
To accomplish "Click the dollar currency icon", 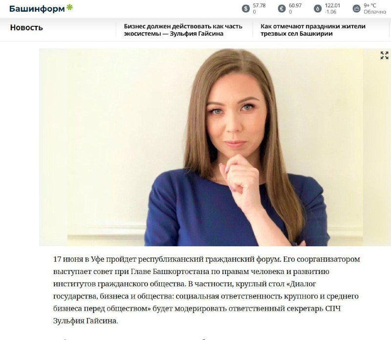I will [x=246, y=9].
